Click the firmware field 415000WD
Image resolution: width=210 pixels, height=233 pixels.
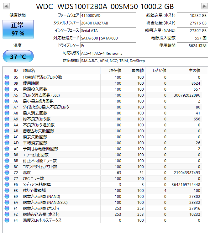pyautogui.click(x=108, y=16)
